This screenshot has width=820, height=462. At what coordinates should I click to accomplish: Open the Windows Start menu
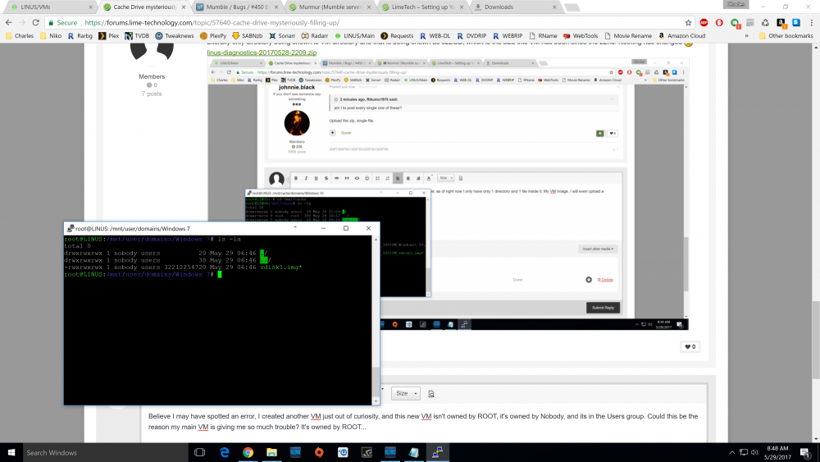(11, 453)
